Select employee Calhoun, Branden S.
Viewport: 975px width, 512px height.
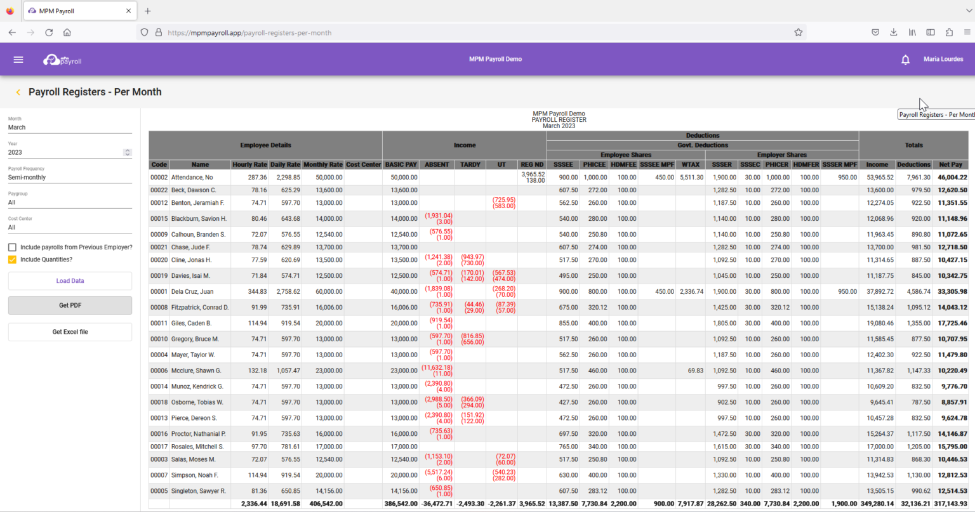point(559,235)
